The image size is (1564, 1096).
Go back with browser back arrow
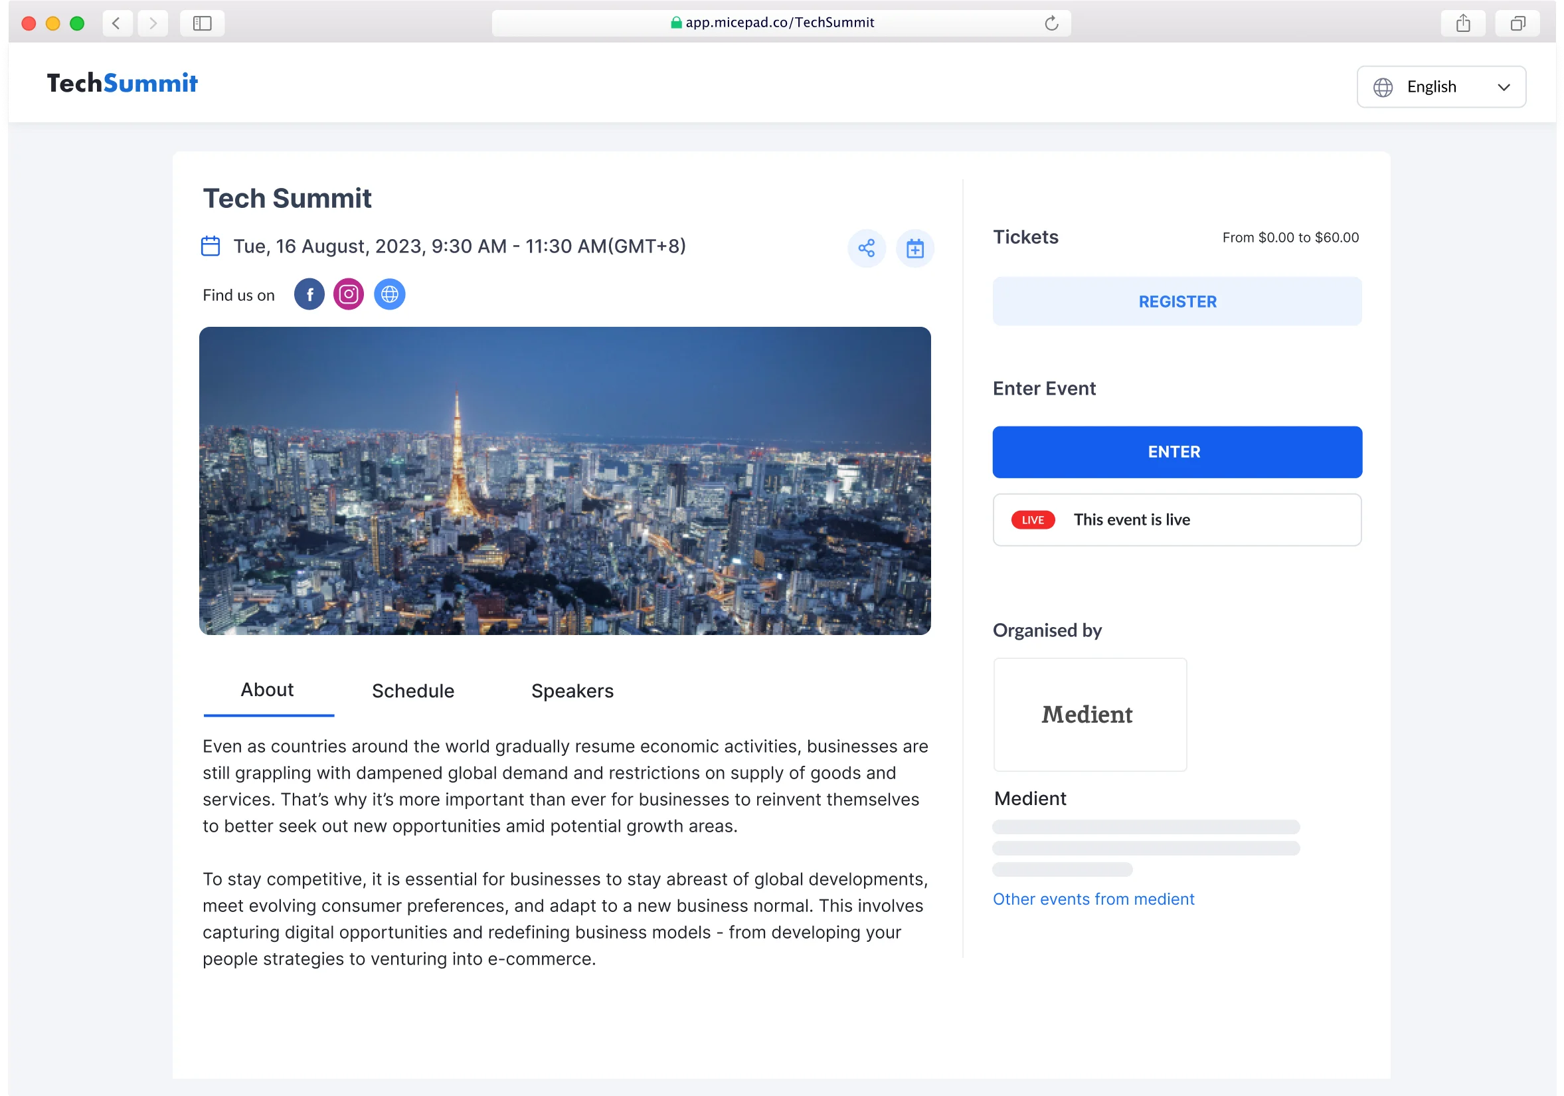(116, 23)
